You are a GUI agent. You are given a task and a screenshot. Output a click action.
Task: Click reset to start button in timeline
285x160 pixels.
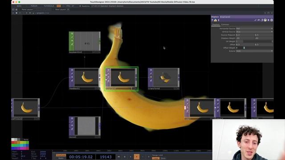(119, 157)
